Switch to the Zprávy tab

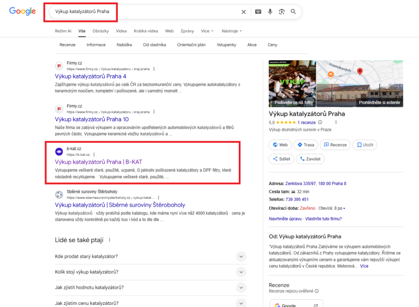coord(187,31)
